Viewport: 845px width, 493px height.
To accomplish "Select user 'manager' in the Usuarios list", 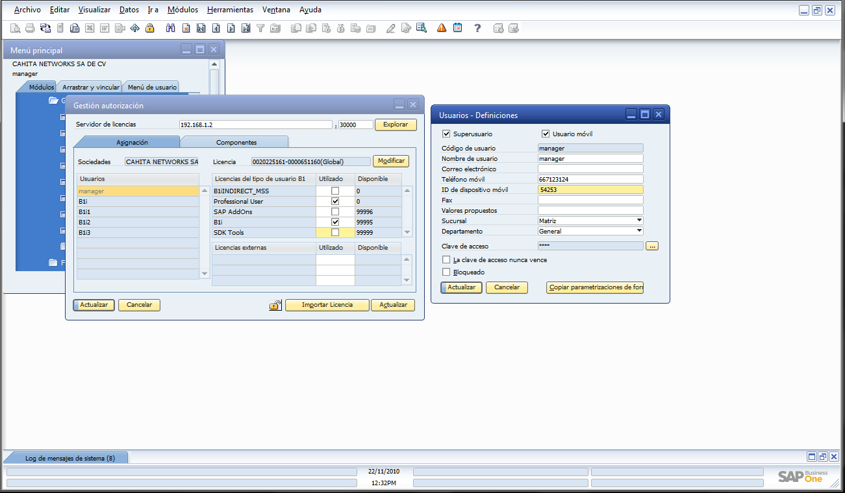I will (x=138, y=191).
